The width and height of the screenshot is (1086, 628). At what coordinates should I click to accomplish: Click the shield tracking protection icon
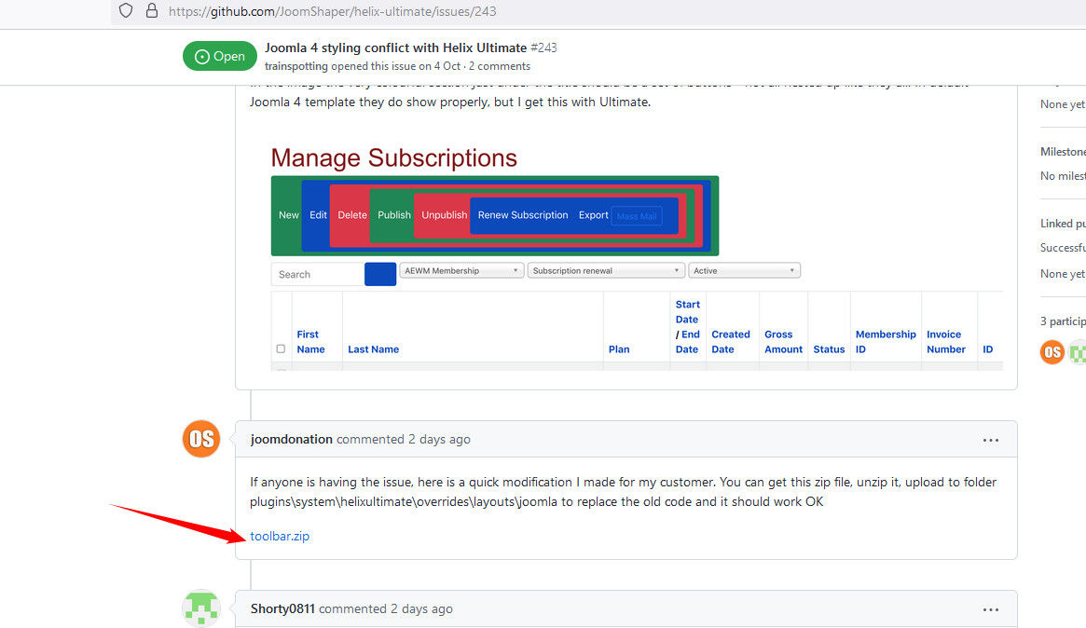click(x=125, y=10)
